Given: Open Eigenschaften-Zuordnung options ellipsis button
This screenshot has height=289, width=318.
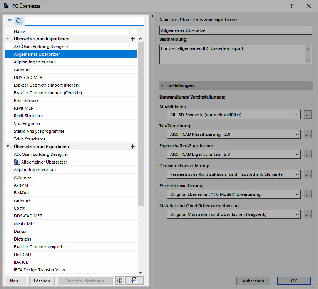Looking at the screenshot, I should pyautogui.click(x=308, y=154).
